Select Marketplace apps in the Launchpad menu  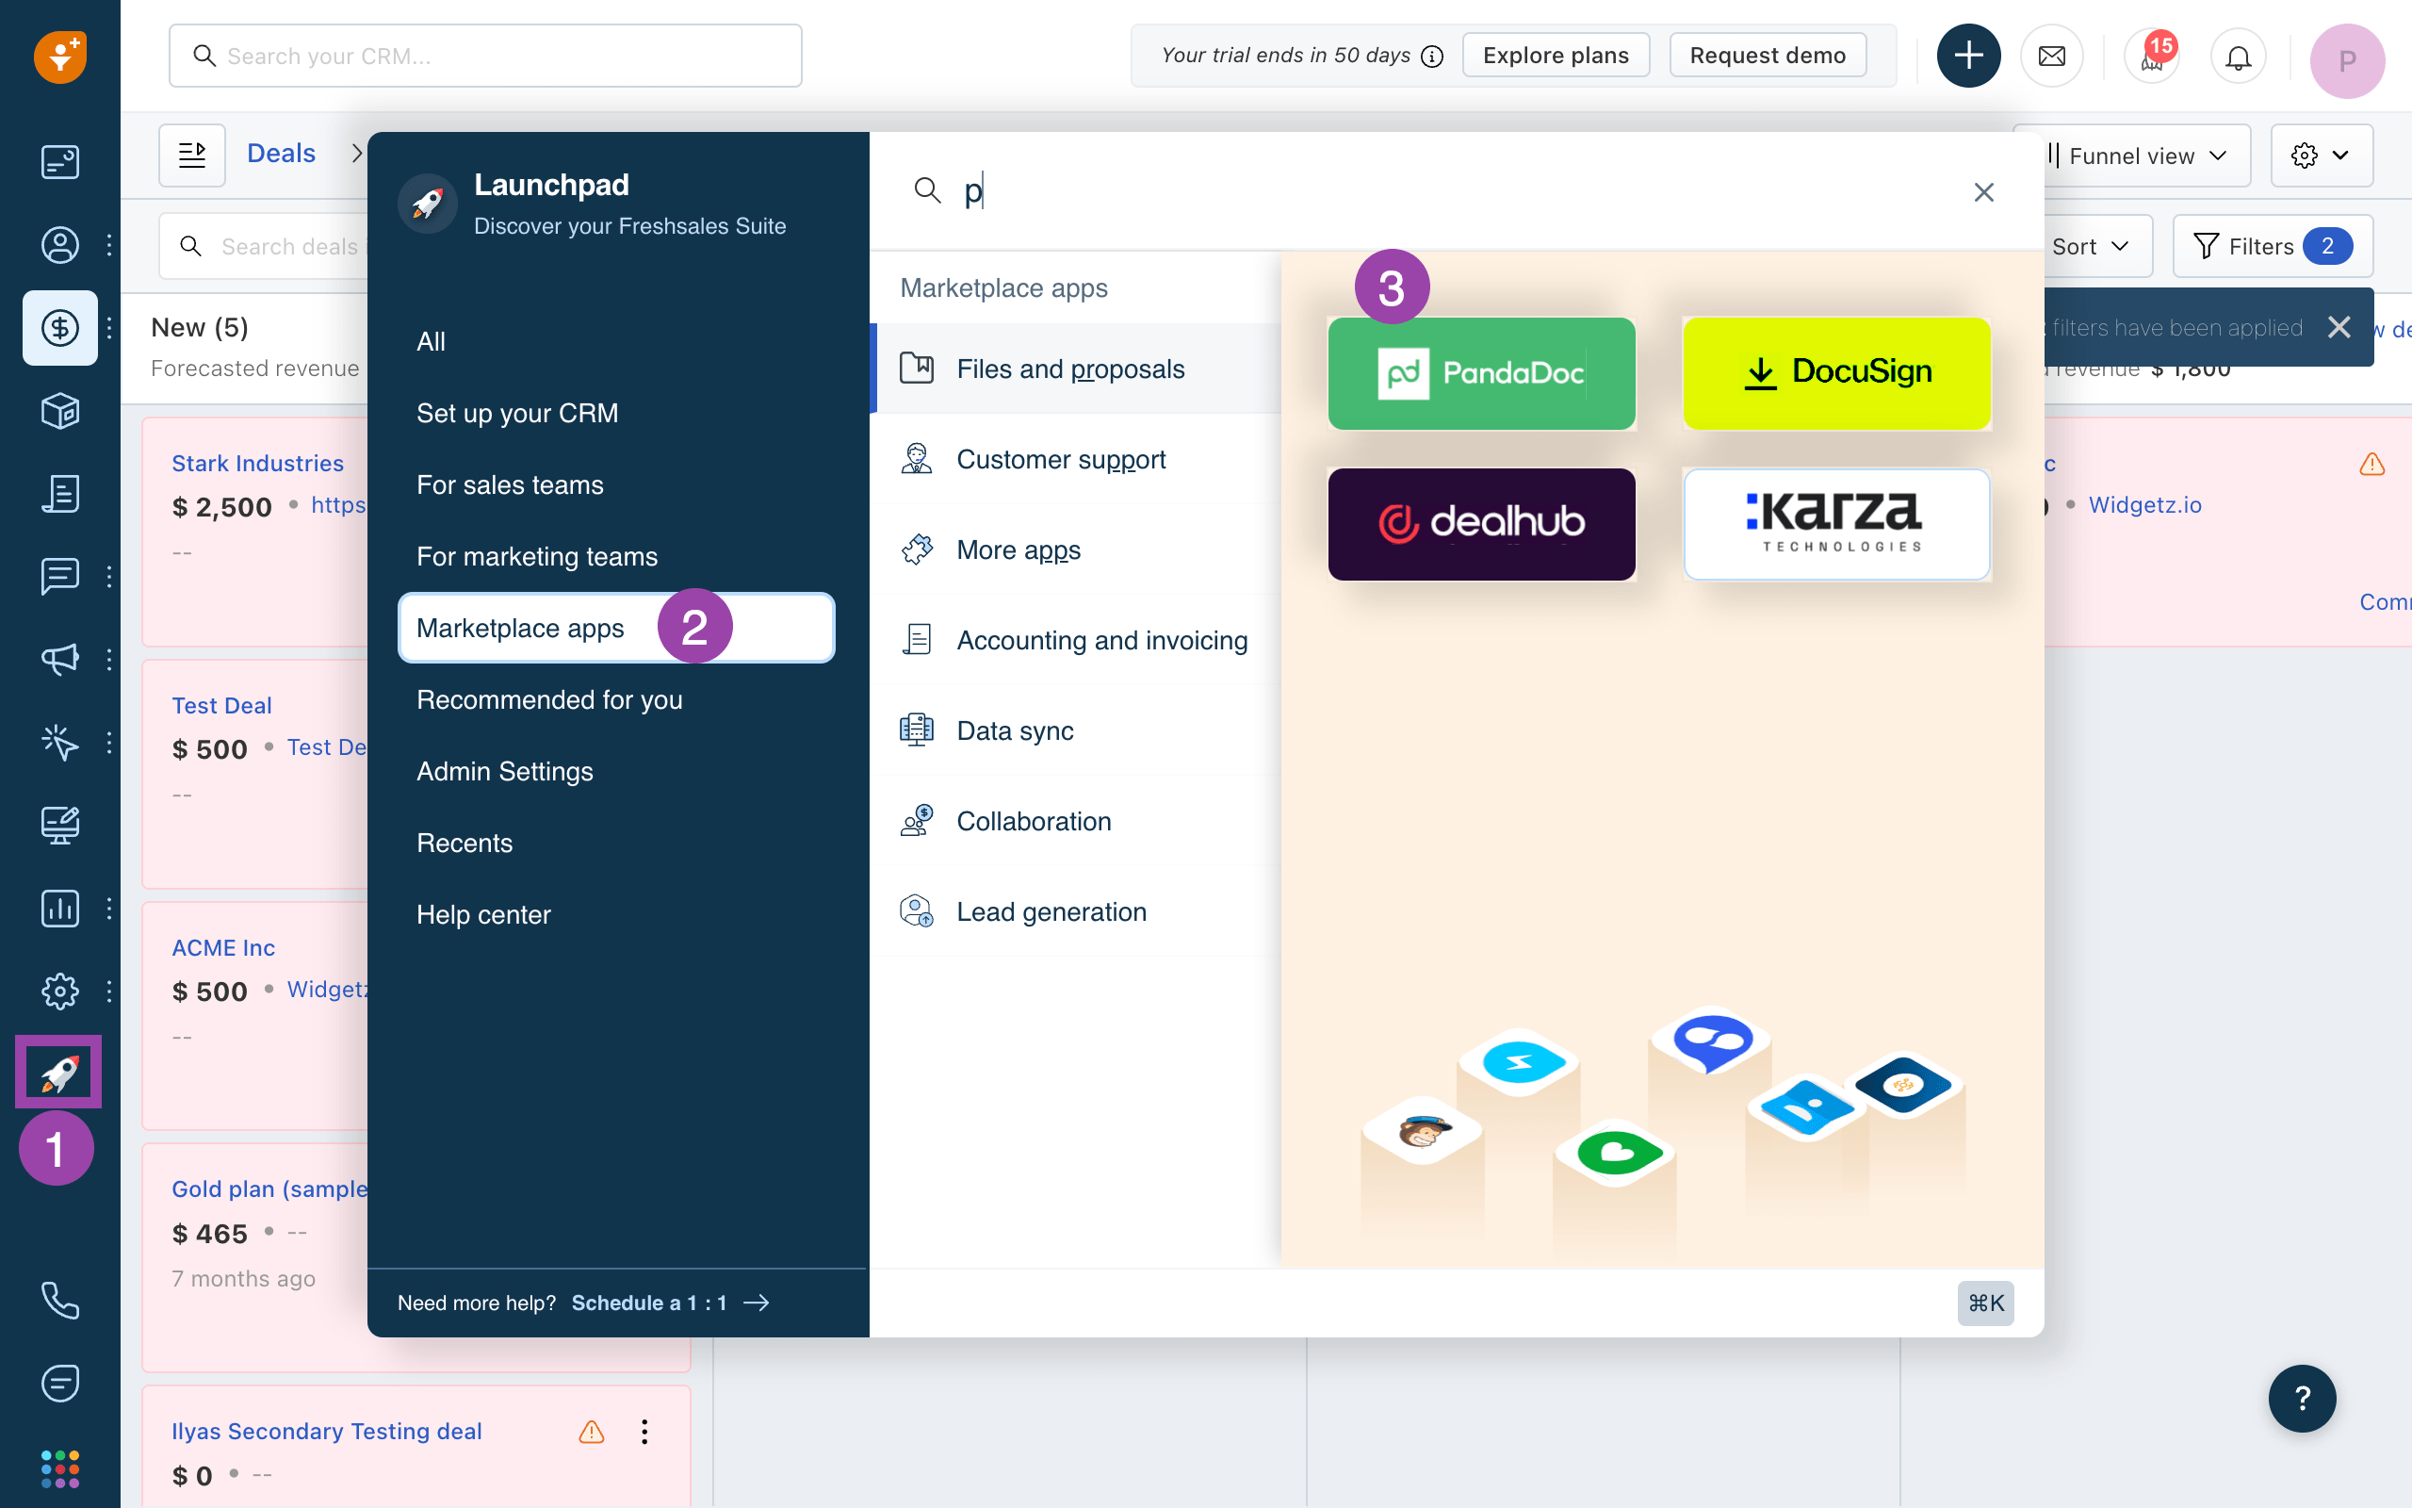pos(520,628)
